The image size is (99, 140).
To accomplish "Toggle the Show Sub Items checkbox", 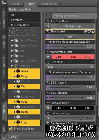I will click(11, 129).
